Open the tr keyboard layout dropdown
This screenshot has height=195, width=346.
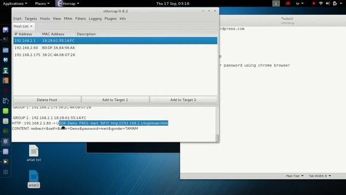pyautogui.click(x=300, y=4)
